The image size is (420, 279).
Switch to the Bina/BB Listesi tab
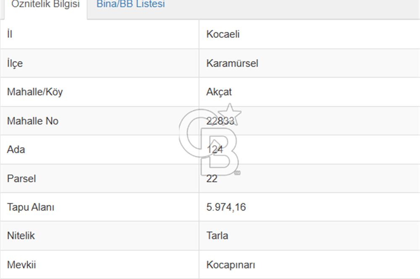coord(130,5)
